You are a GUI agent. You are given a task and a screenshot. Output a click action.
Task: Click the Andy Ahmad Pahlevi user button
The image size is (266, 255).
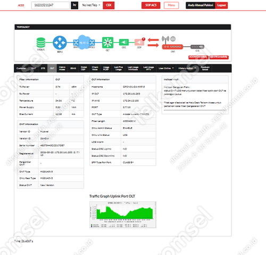tap(201, 5)
